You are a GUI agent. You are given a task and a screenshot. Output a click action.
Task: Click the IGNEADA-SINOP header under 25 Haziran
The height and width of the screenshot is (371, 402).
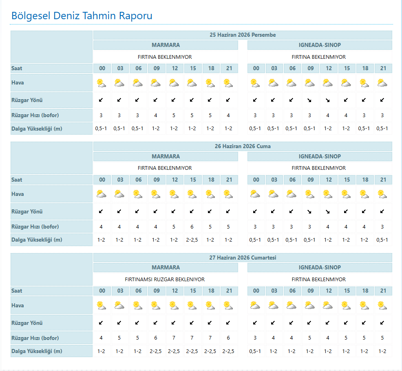320,45
